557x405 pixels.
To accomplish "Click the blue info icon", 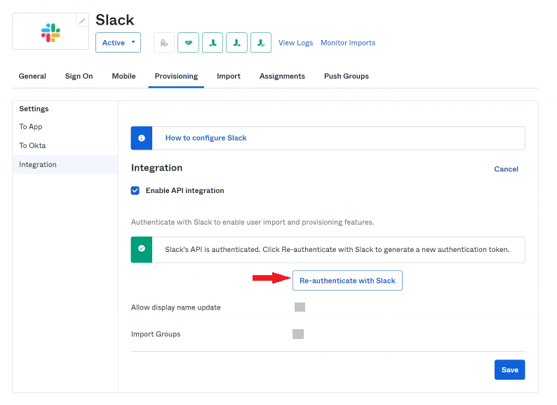I will pyautogui.click(x=142, y=138).
